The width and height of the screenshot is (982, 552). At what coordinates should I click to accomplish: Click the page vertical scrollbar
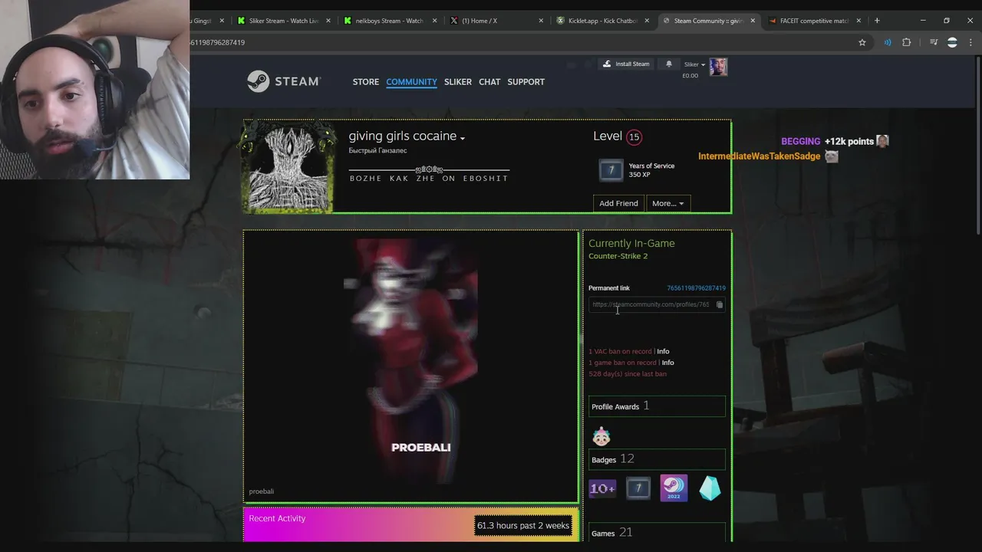tap(978, 146)
